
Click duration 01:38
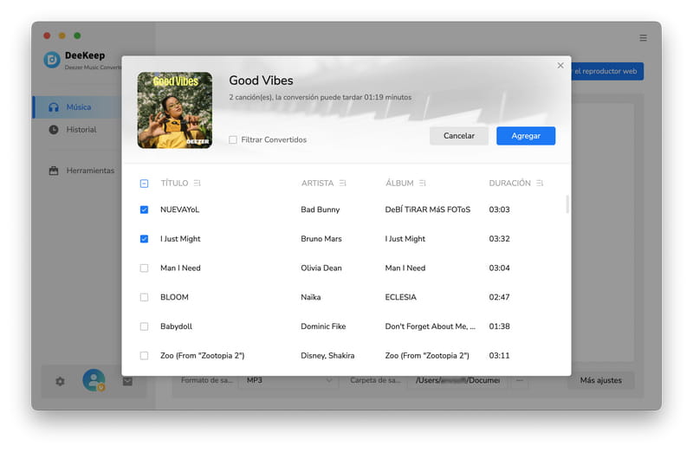[x=499, y=326]
